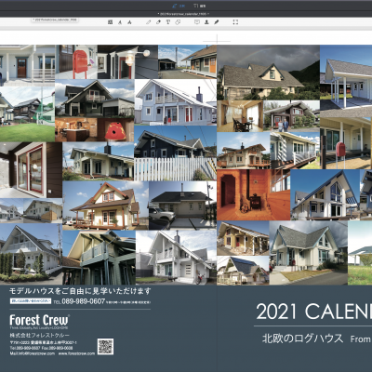Add a note with comment icon

click(197, 22)
